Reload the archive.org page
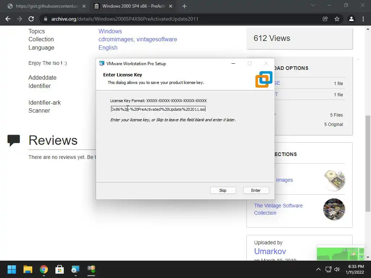Viewport: 371px width, 278px height. pos(31,19)
